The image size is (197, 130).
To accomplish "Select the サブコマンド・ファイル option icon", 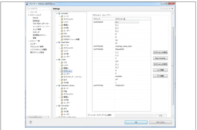I will (62, 77).
